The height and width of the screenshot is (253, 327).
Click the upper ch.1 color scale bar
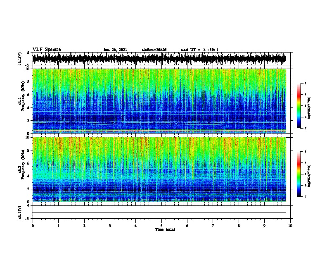pos(299,106)
